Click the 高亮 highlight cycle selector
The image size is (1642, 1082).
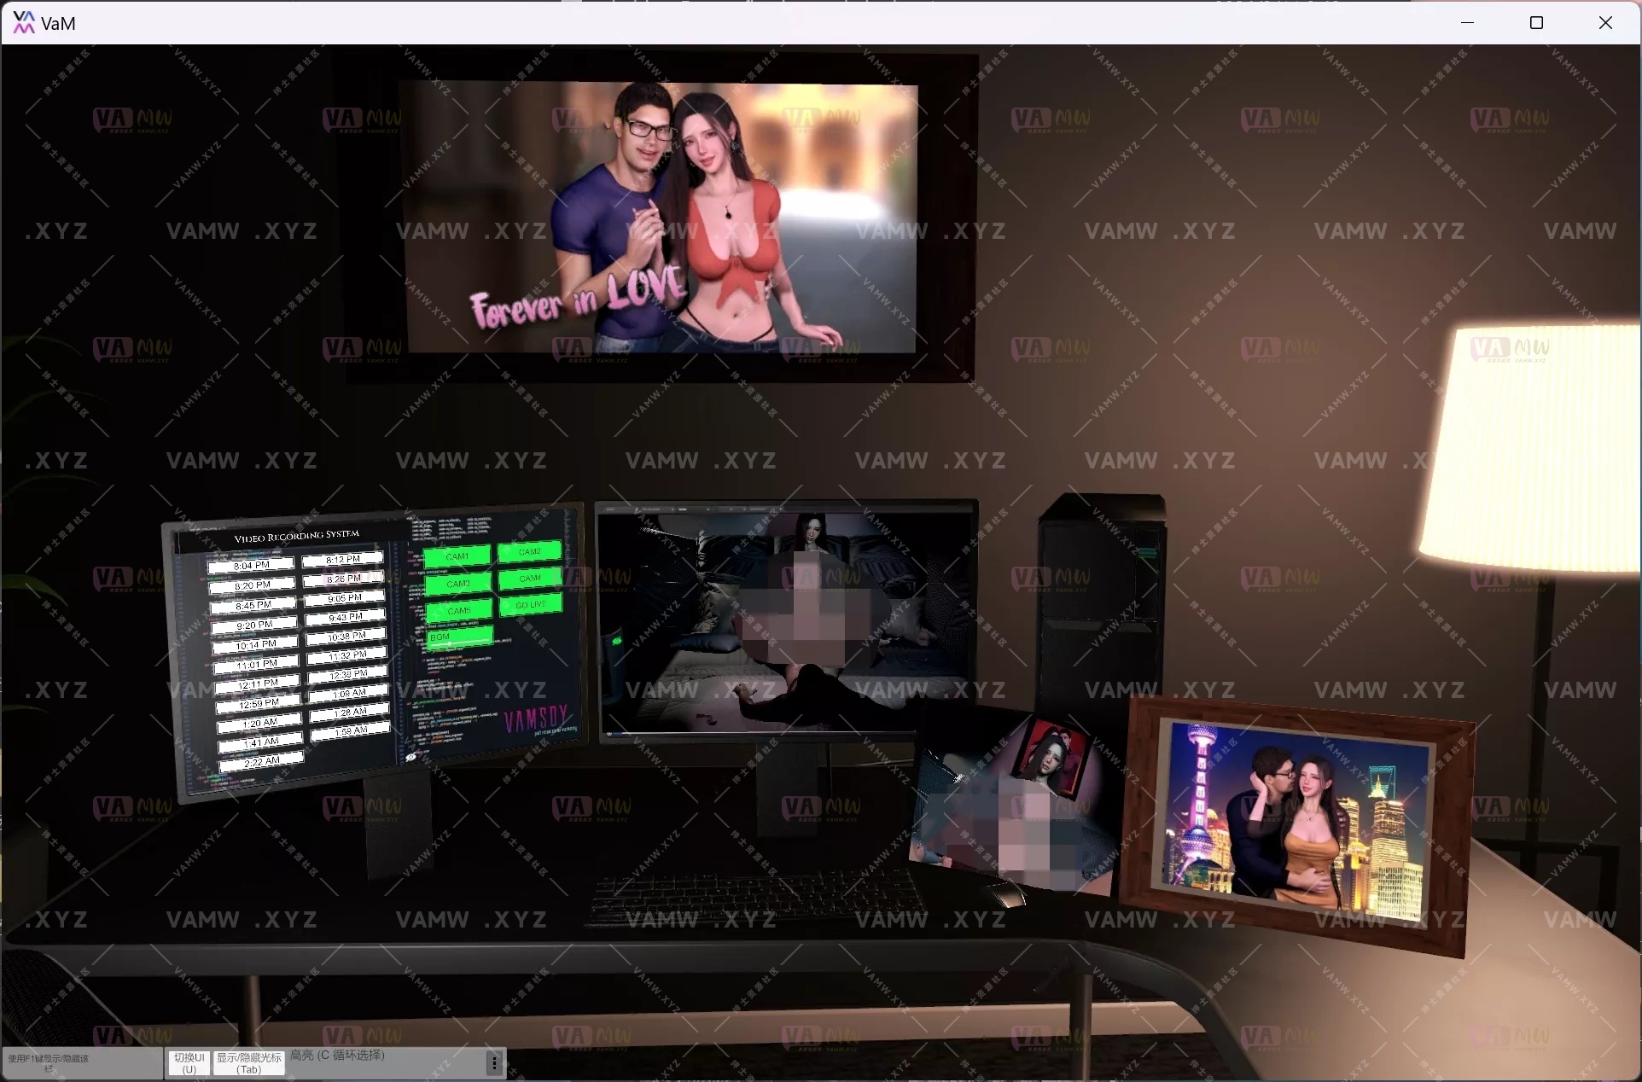point(337,1056)
